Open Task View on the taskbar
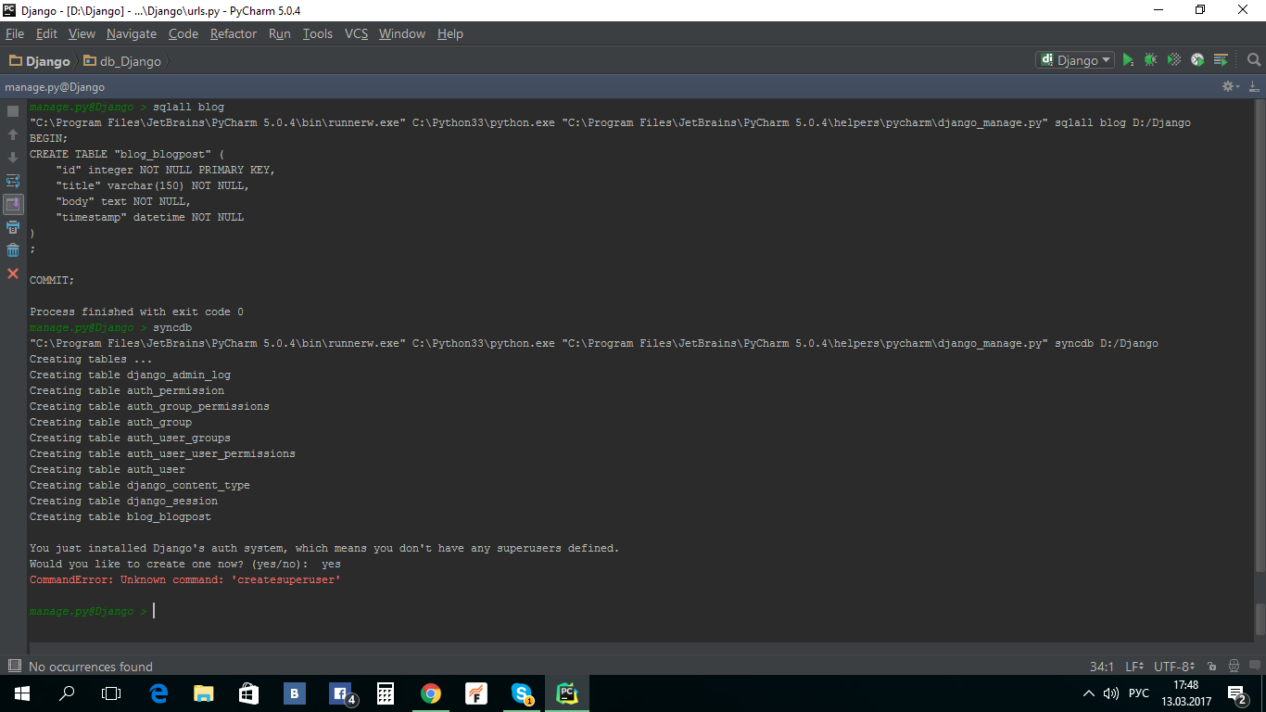The image size is (1266, 712). (111, 693)
